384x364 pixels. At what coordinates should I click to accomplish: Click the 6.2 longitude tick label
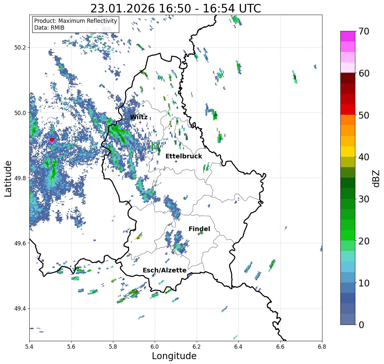[x=197, y=347]
